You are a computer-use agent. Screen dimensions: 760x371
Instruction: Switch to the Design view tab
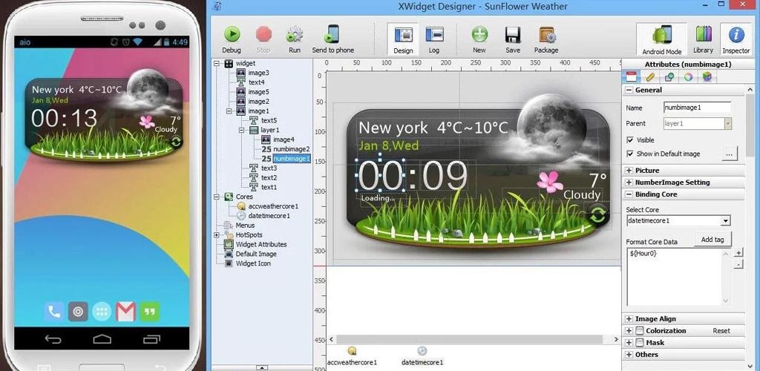(403, 39)
